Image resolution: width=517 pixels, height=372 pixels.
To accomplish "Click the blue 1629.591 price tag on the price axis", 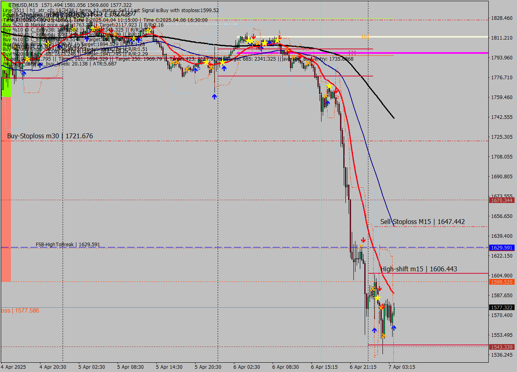I will (x=501, y=247).
